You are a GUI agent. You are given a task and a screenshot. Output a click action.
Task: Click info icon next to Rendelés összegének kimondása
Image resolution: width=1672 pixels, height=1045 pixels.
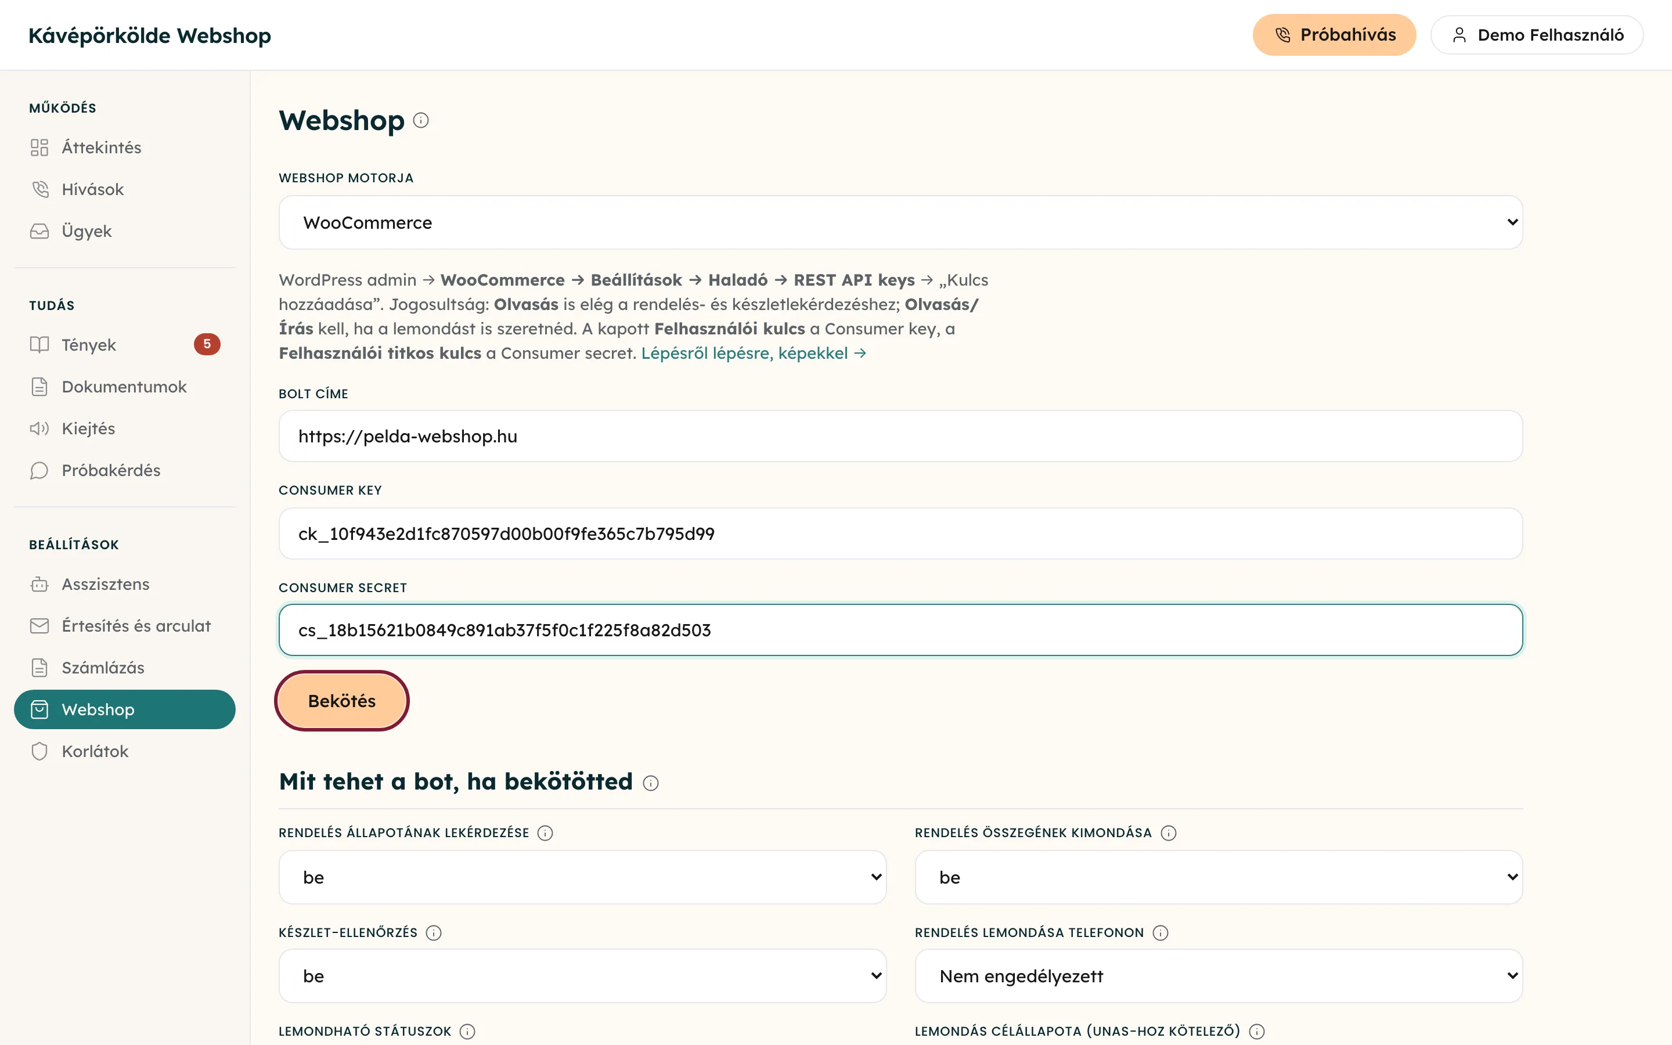(1167, 833)
